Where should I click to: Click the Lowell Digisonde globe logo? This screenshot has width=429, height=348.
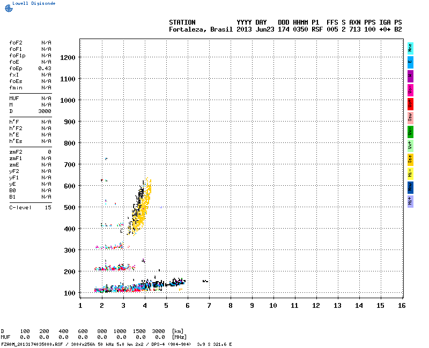tap(9, 8)
